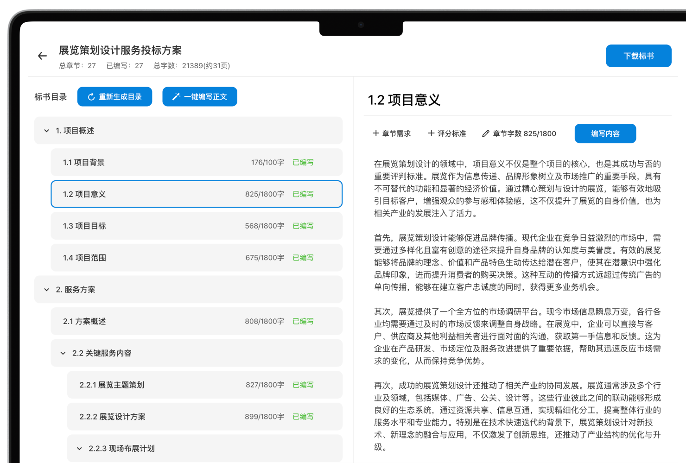Collapse the 2.2 关键服务内容 subsection
This screenshot has width=686, height=463.
(x=63, y=353)
